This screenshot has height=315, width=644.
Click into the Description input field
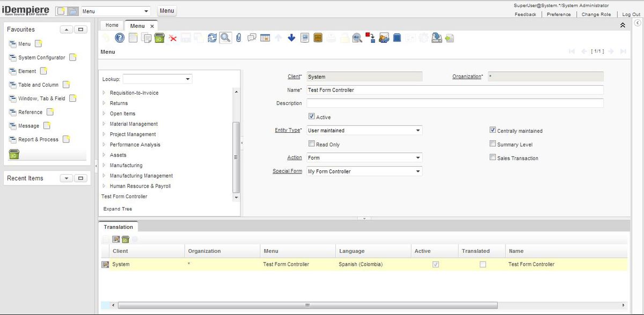click(x=455, y=103)
